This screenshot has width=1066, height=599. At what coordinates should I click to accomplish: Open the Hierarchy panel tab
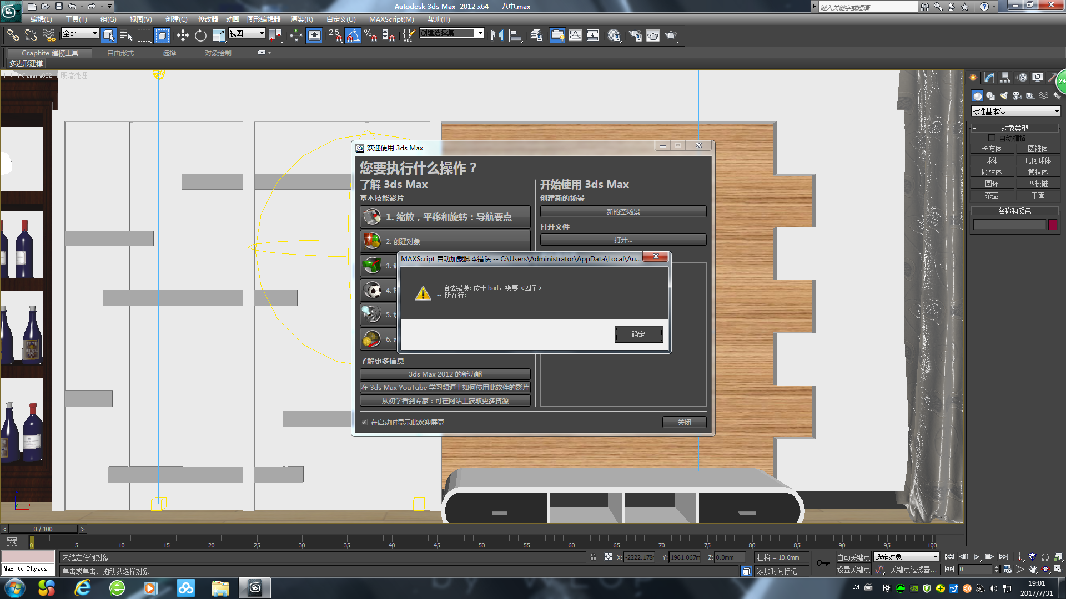[1005, 78]
